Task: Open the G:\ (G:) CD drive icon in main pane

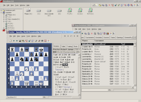Action: click(x=80, y=11)
